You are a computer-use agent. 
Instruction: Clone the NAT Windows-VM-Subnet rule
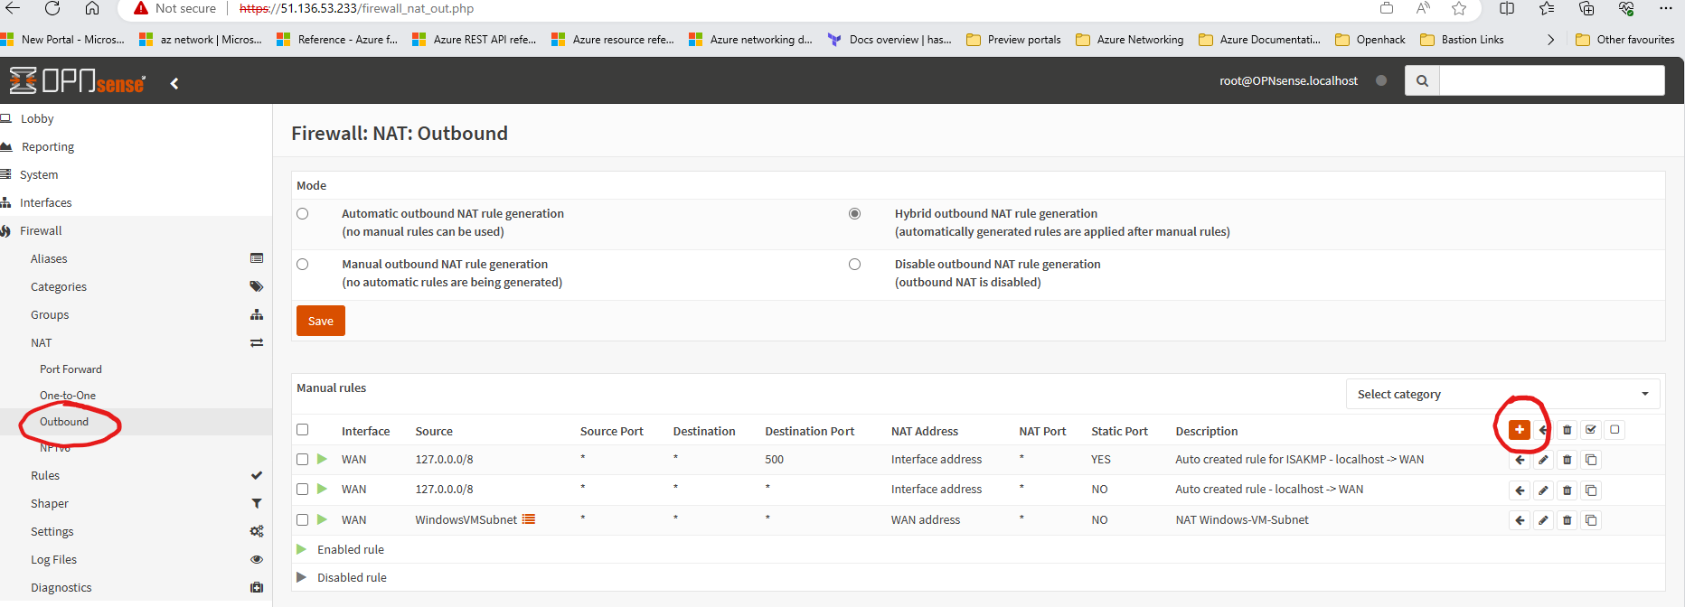click(x=1591, y=520)
